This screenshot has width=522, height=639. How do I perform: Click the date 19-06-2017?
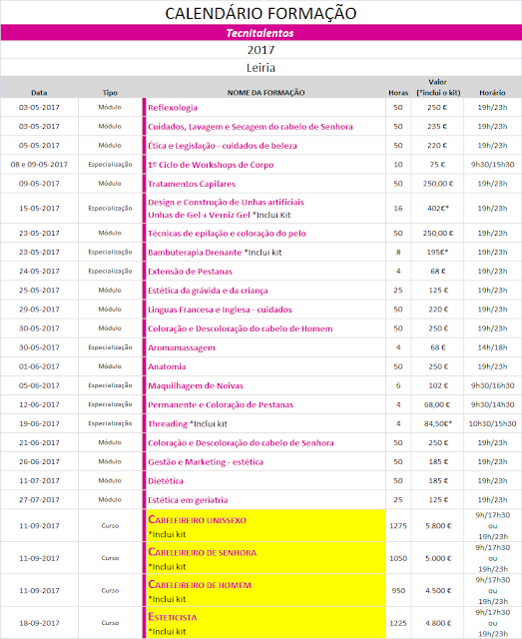tap(39, 423)
